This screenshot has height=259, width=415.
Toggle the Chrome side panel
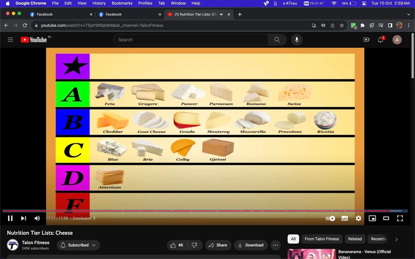tap(390, 25)
